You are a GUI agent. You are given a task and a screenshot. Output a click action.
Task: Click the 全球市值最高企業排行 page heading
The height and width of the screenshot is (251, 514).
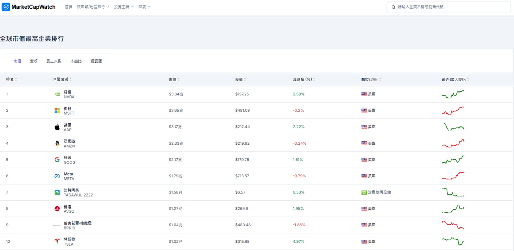click(x=32, y=39)
